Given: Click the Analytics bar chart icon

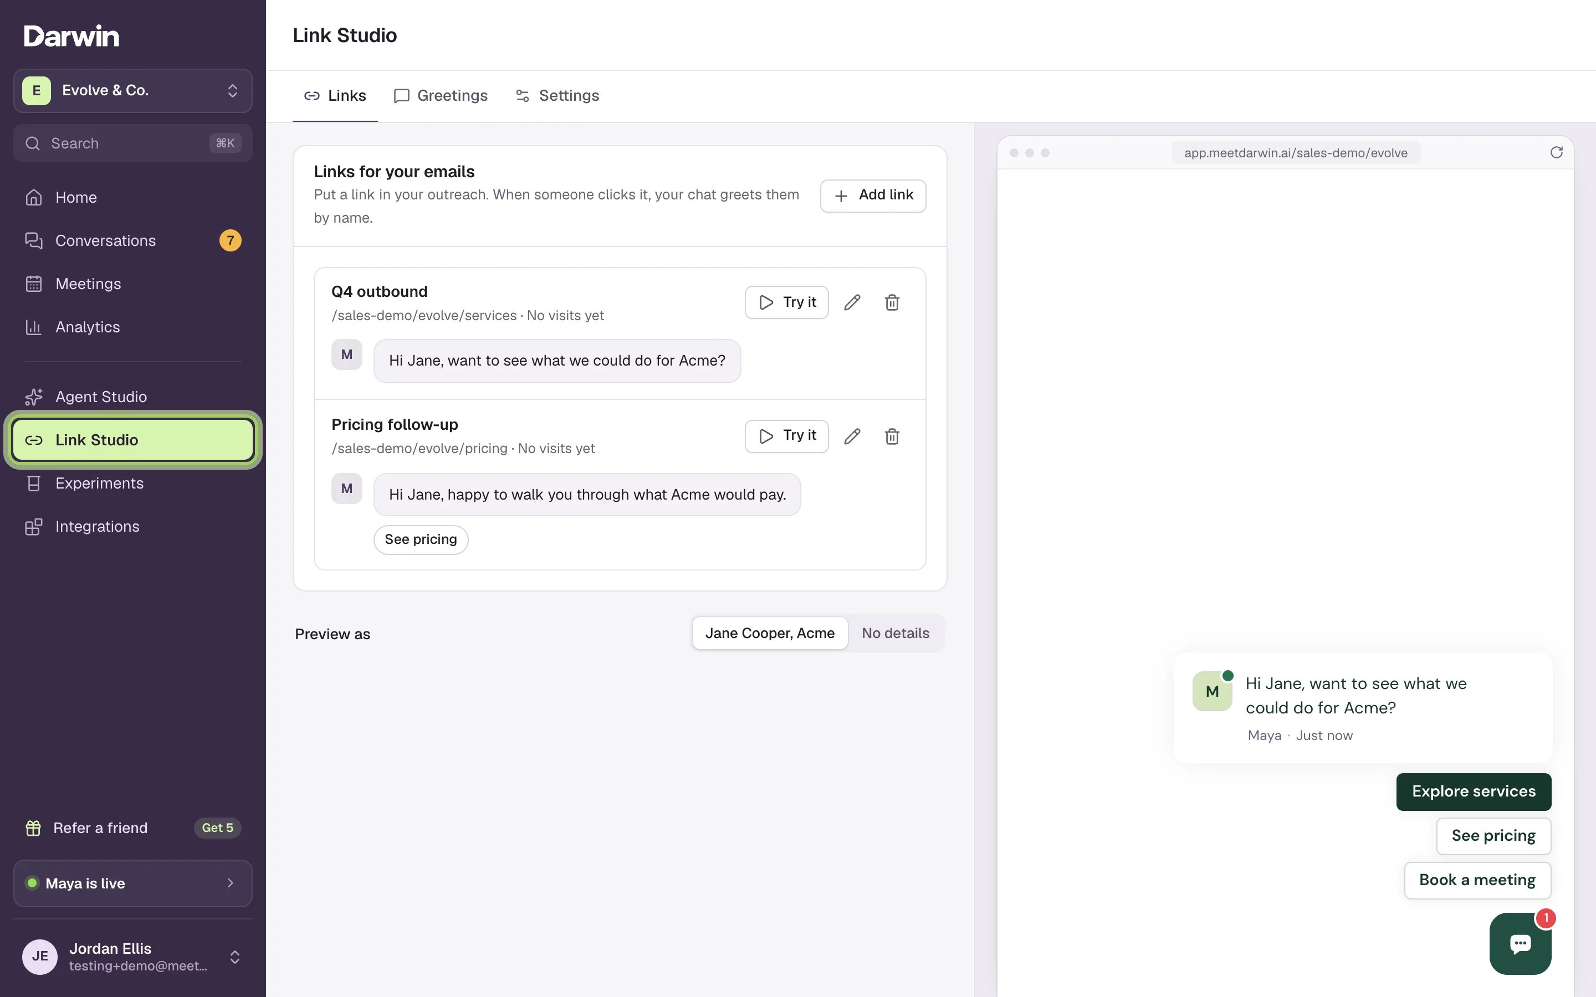Looking at the screenshot, I should pyautogui.click(x=34, y=327).
